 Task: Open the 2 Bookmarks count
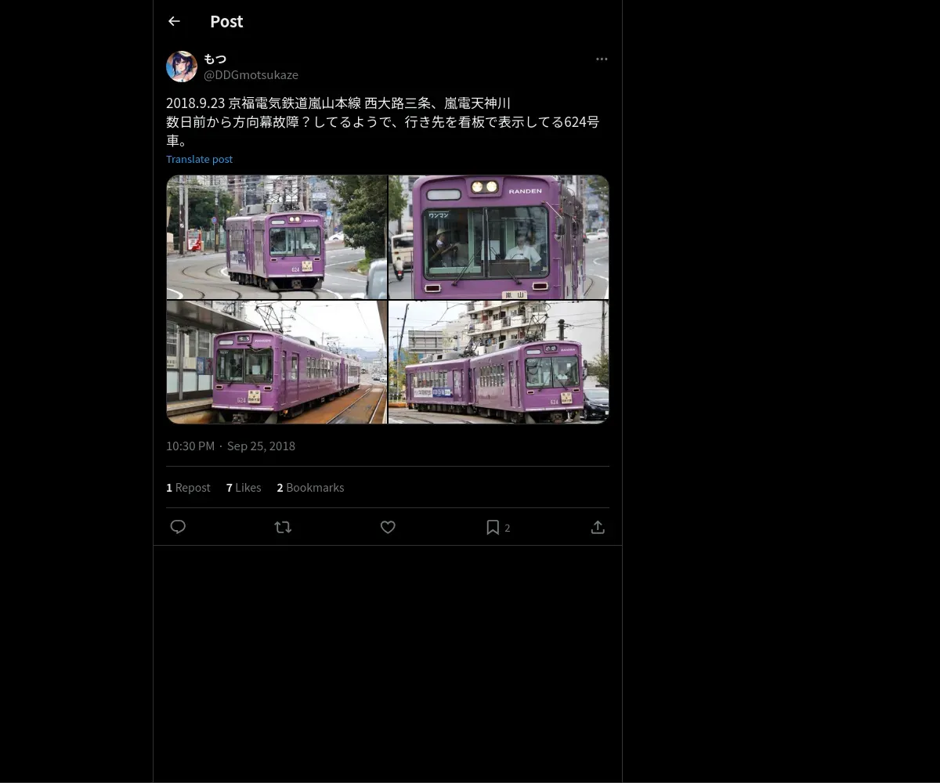(310, 487)
